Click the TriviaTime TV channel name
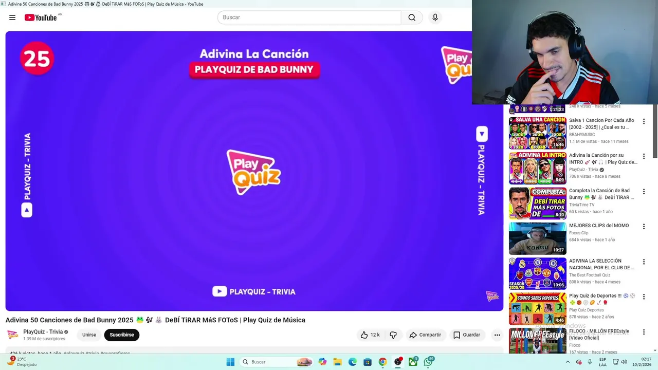The width and height of the screenshot is (658, 370). (581, 205)
